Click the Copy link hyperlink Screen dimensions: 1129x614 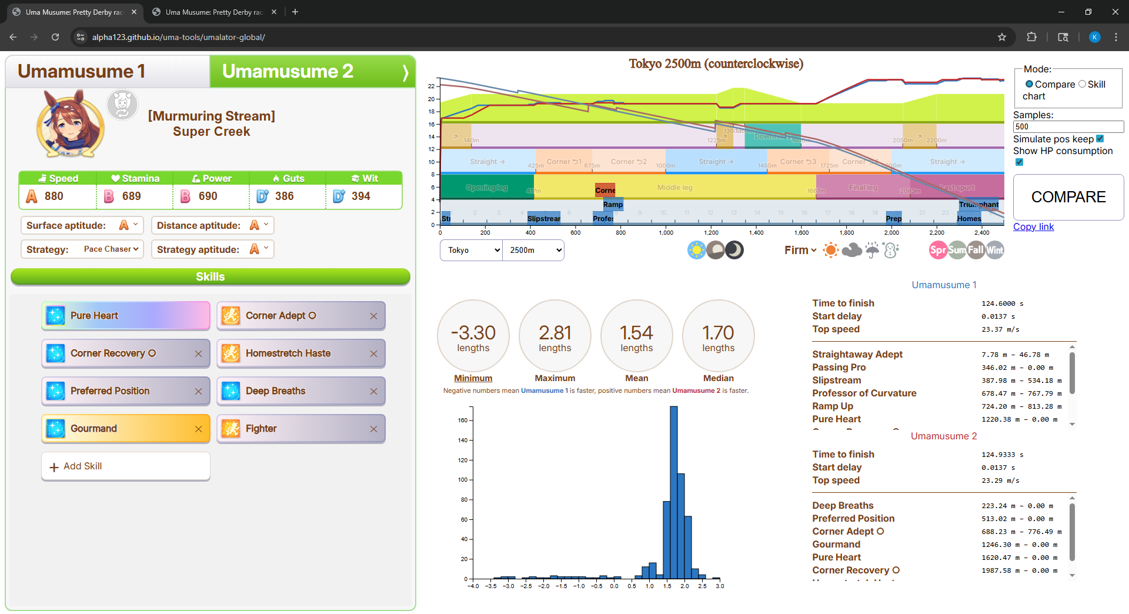coord(1033,227)
